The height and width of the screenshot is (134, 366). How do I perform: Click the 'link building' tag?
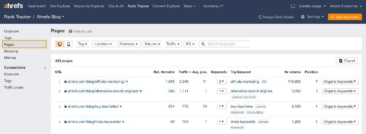point(255,112)
